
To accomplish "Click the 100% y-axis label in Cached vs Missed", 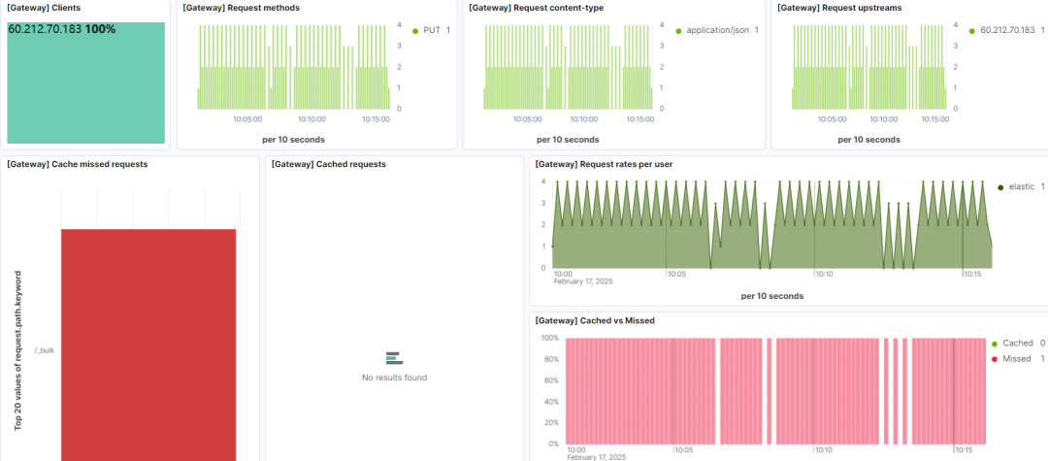I will coord(549,338).
